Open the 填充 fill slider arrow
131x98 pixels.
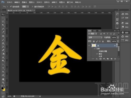point(118,41)
